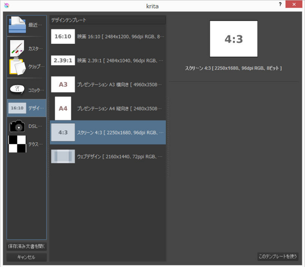Click このテンプレートを使う button
The height and width of the screenshot is (267, 305).
click(x=278, y=256)
